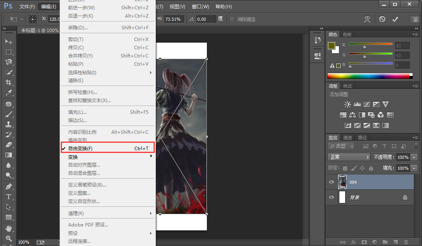The image size is (422, 246).
Task: Toggle lock transparent pixels
Action: coord(345,169)
